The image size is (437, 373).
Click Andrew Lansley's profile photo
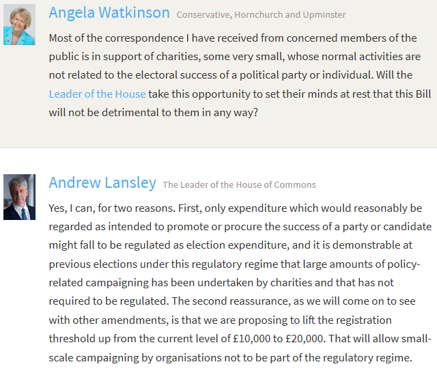19,197
